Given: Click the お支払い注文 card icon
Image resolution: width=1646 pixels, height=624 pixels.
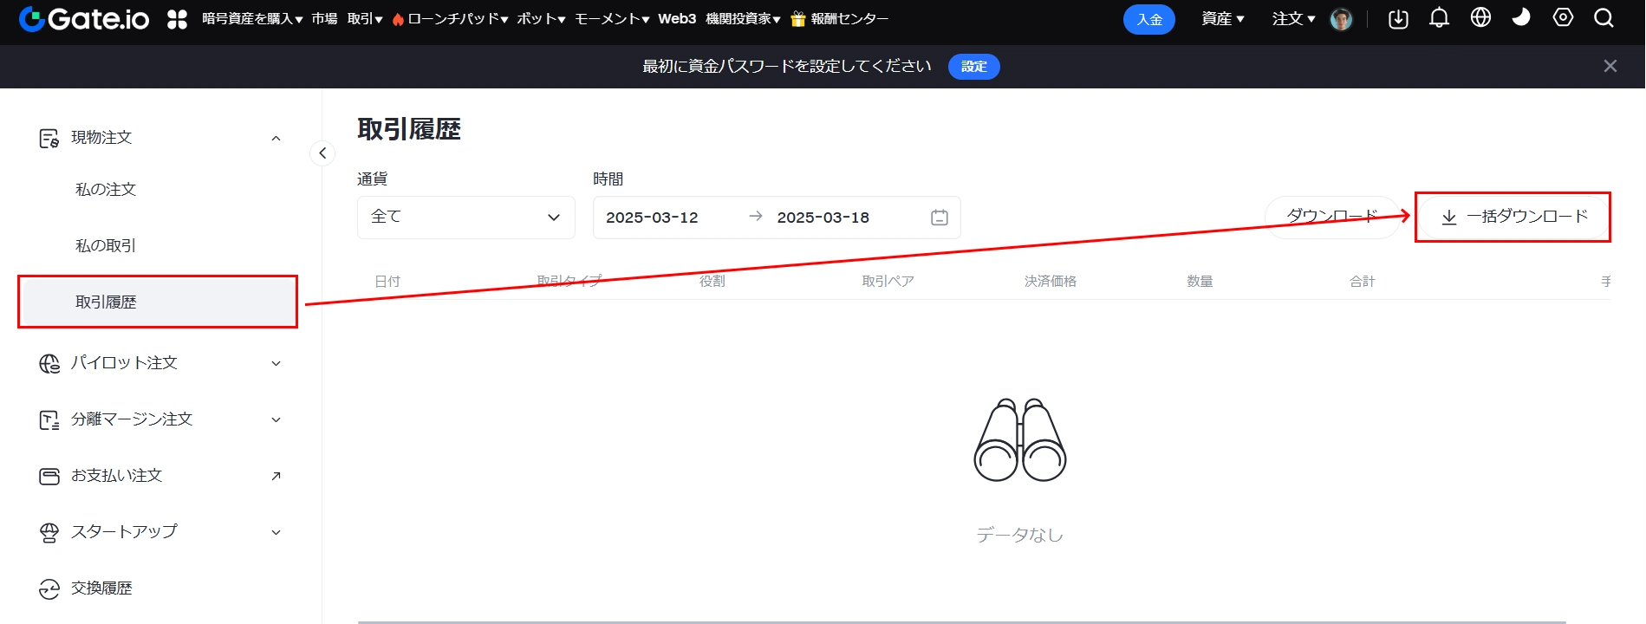Looking at the screenshot, I should [49, 476].
